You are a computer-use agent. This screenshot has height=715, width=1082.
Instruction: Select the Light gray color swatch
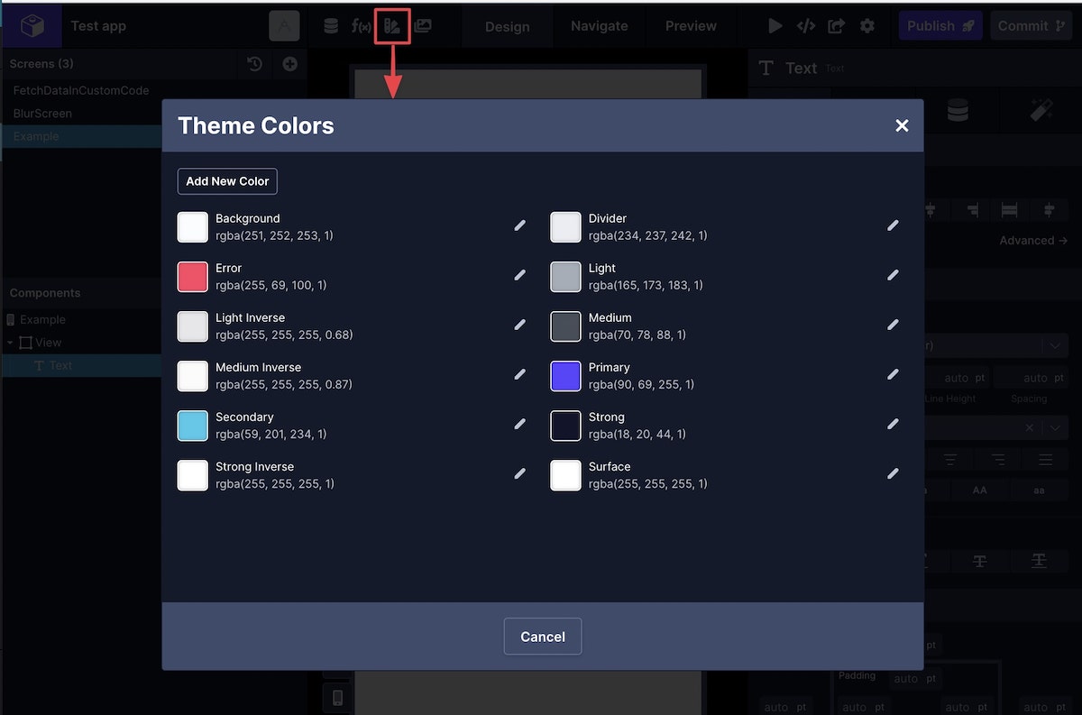coord(565,277)
